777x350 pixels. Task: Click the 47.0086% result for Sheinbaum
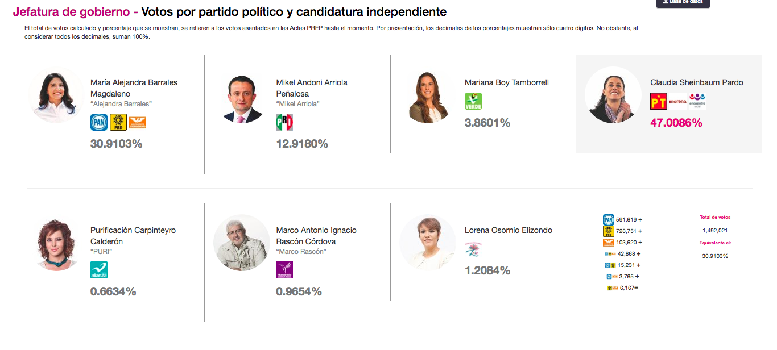point(676,123)
